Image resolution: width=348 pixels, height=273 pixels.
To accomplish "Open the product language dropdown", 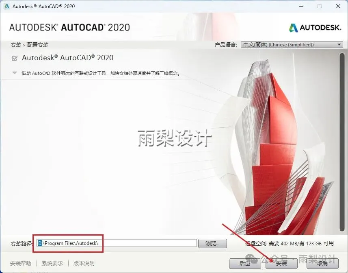I will (292, 45).
